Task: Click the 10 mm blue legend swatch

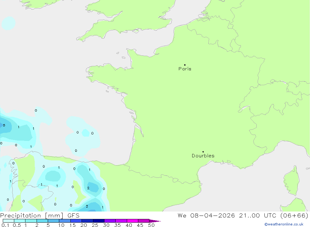Action: pyautogui.click(x=65, y=221)
